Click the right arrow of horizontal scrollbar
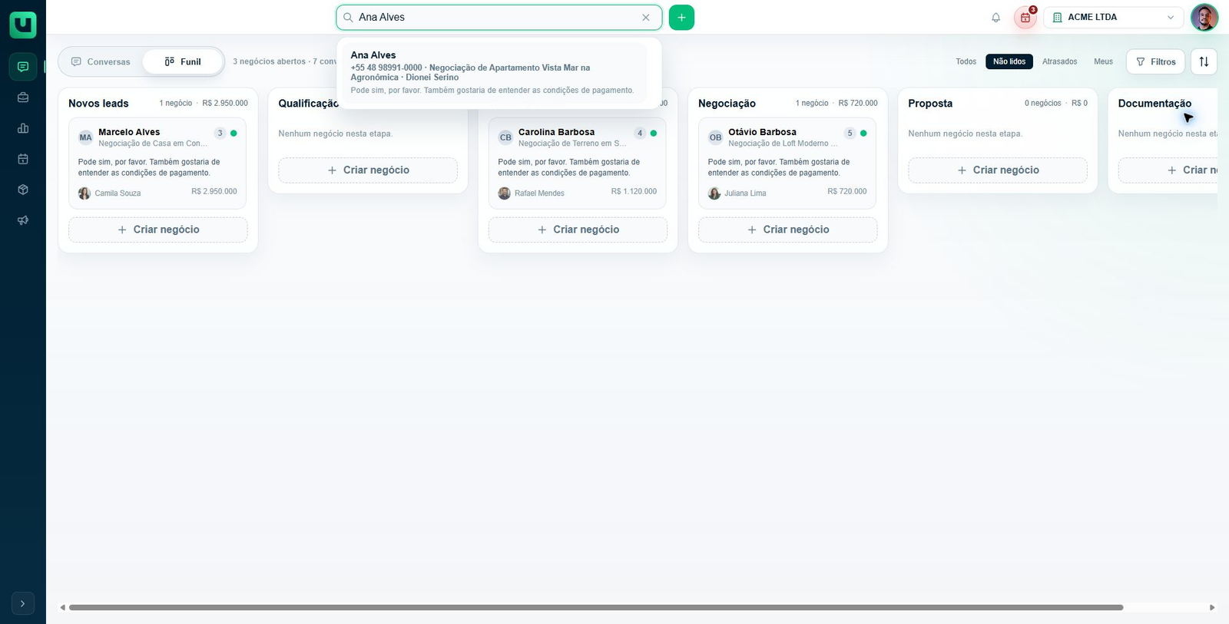Screen dimensions: 1229x624 1212,608
